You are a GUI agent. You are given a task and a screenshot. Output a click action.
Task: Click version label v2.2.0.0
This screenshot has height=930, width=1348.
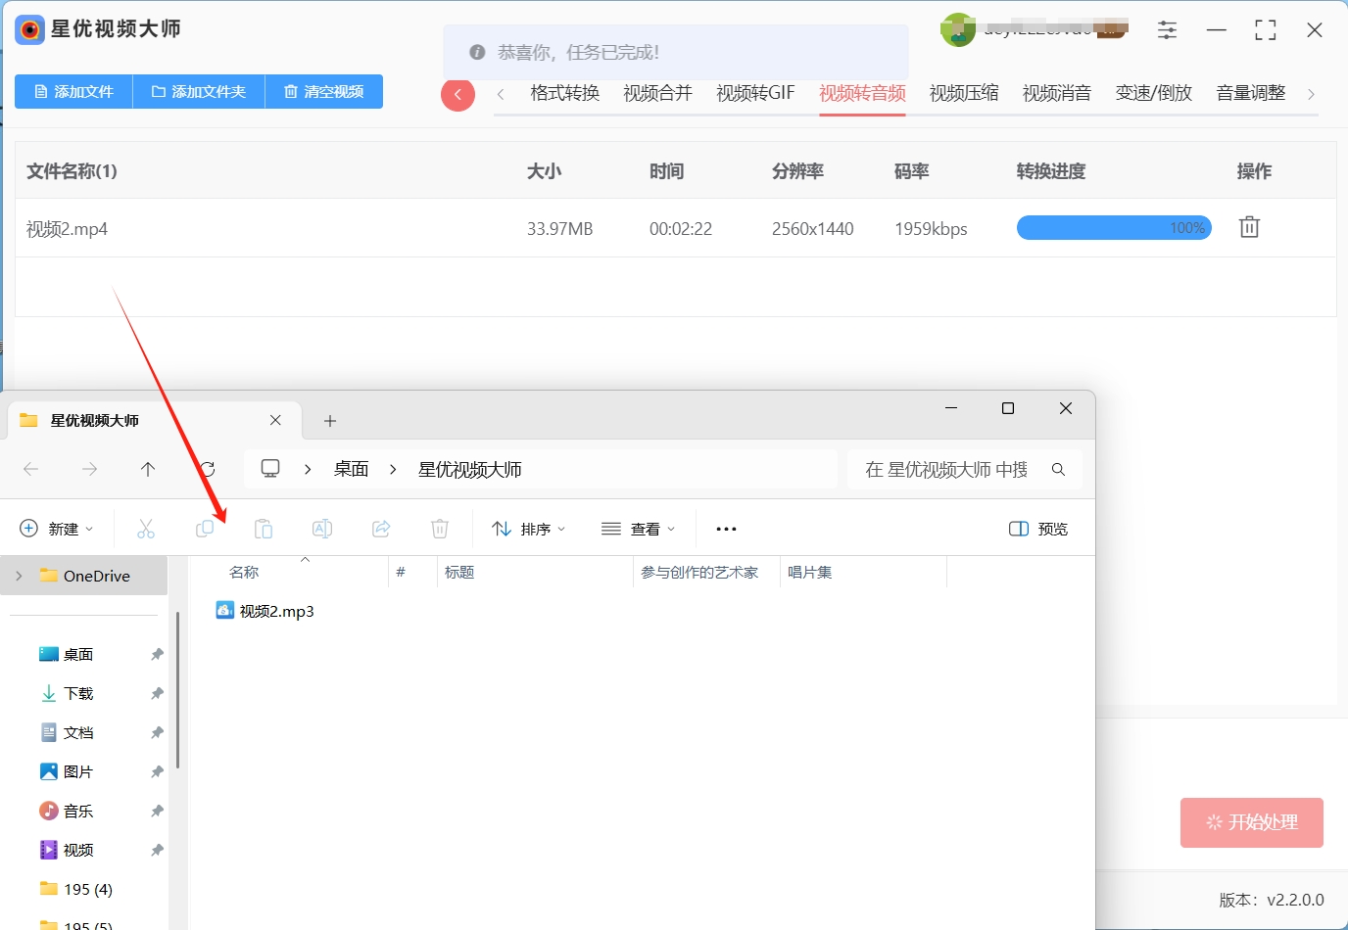[1272, 900]
